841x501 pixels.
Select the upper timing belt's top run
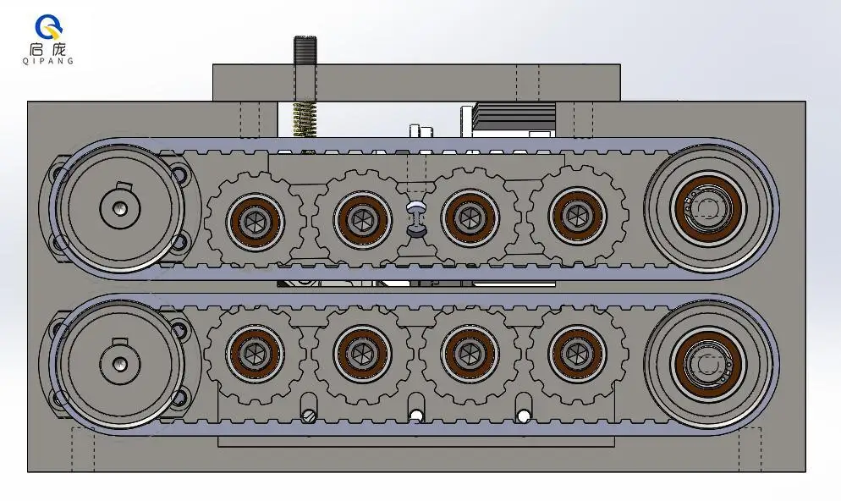[416, 146]
